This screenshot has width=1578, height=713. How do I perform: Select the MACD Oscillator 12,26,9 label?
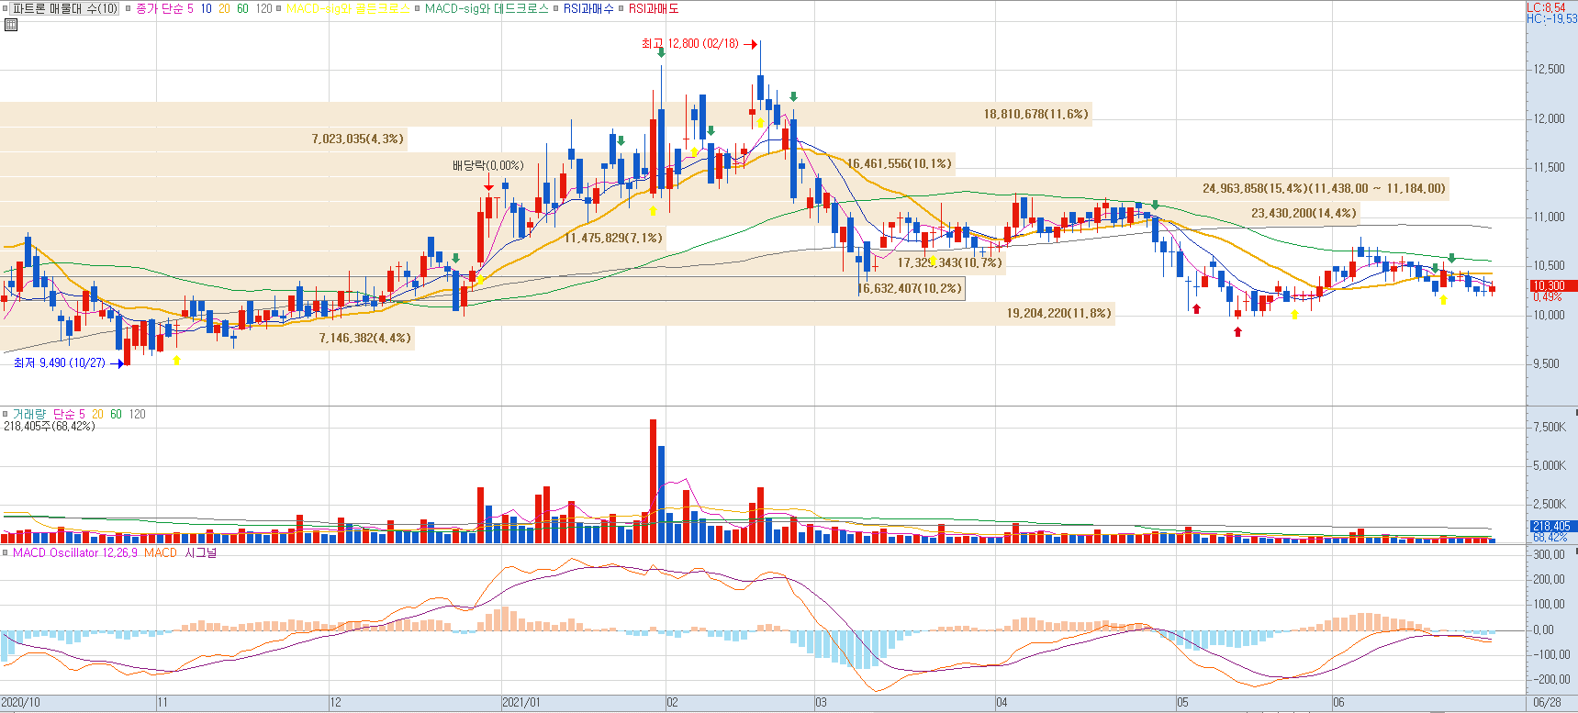(75, 552)
